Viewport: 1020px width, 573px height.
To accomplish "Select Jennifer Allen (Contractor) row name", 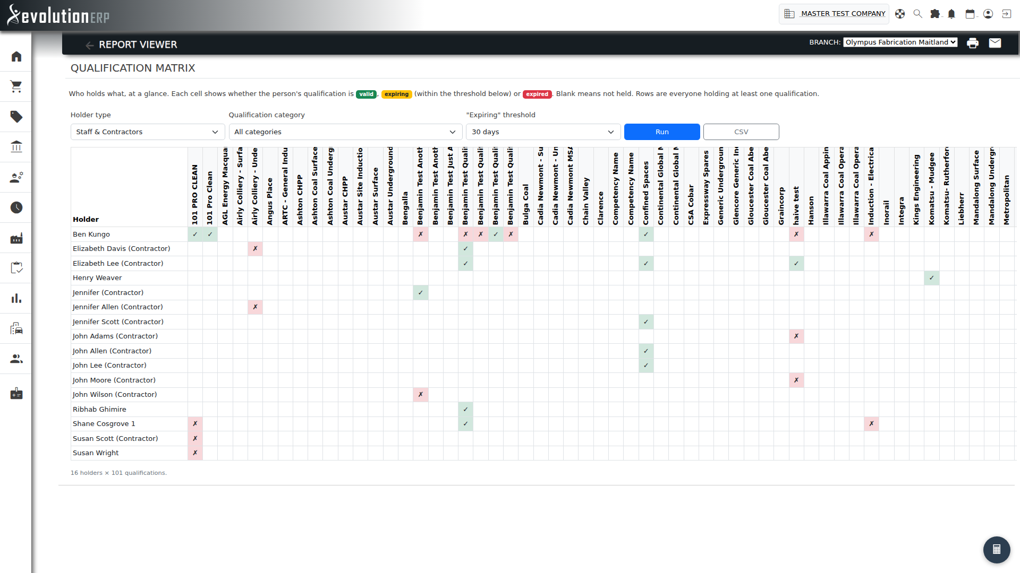I will tap(118, 307).
